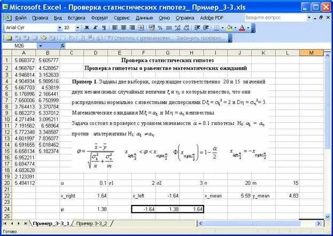The width and height of the screenshot is (333, 236).
Task: Switch to sheet tab Пример_3-3_1
Action: tap(51, 224)
